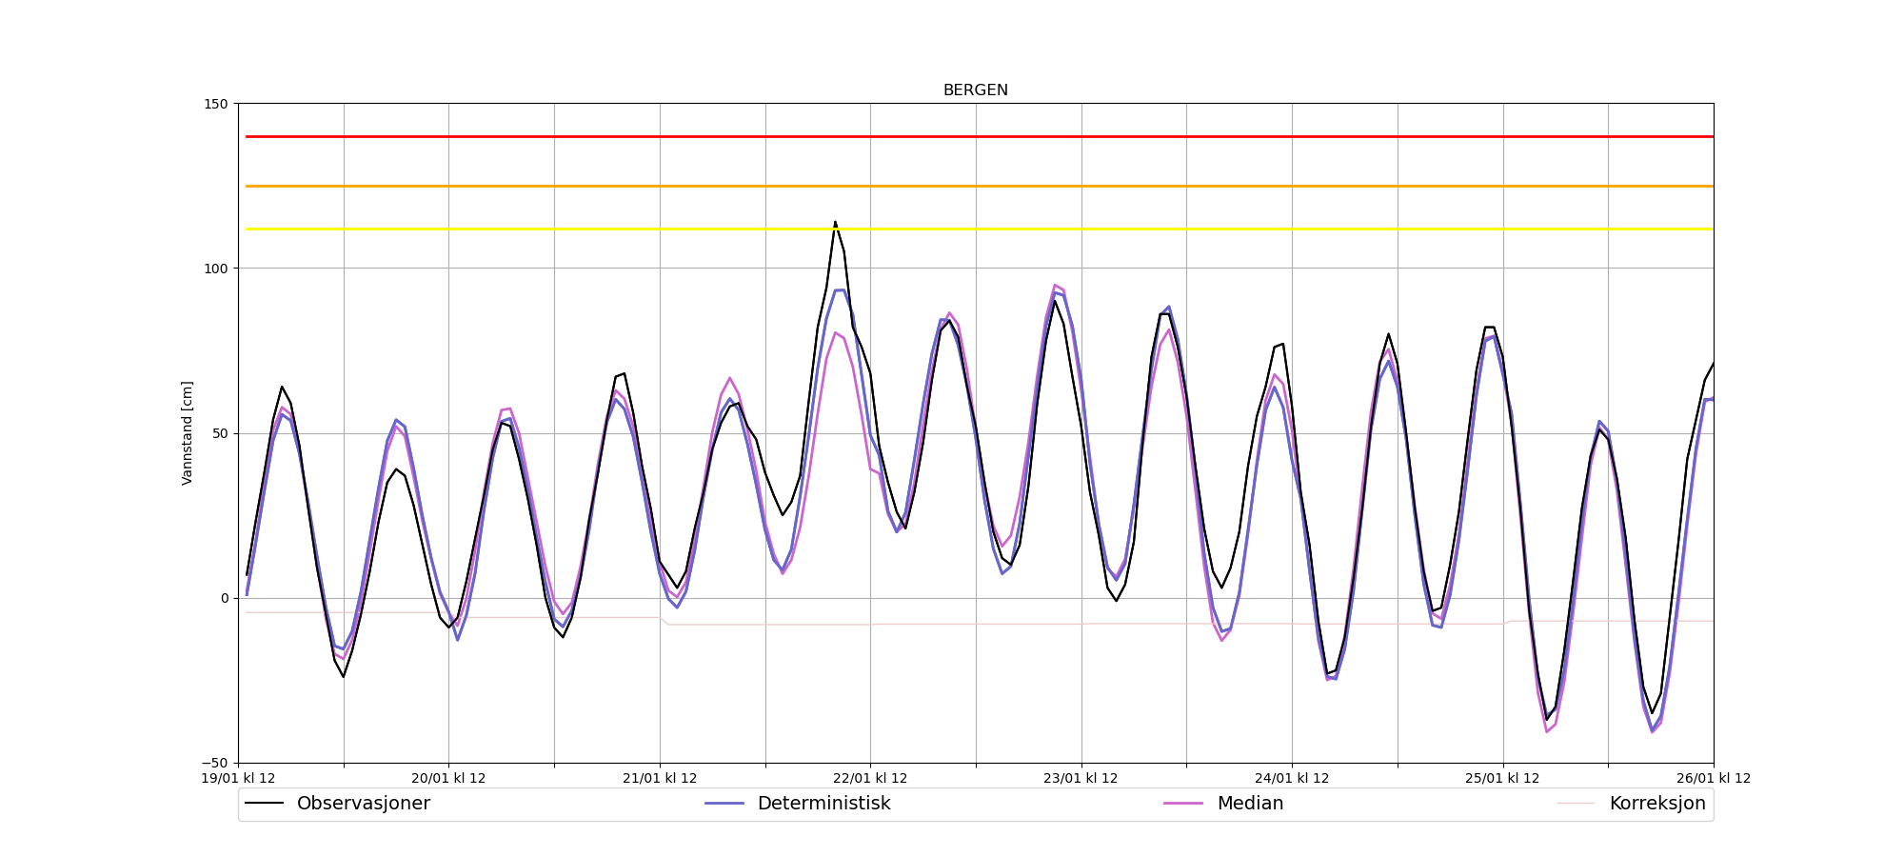Select the 19/01 kl 12 x-axis label
This screenshot has height=857, width=1904.
238,778
